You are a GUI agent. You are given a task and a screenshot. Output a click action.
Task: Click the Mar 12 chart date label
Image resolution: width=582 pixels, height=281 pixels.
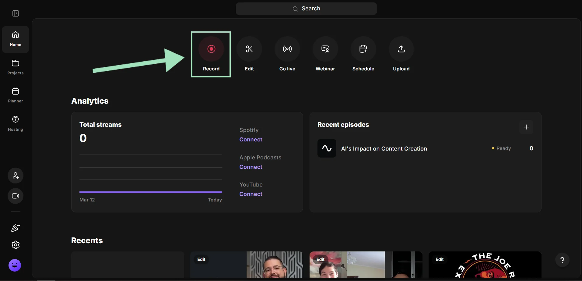coord(87,200)
